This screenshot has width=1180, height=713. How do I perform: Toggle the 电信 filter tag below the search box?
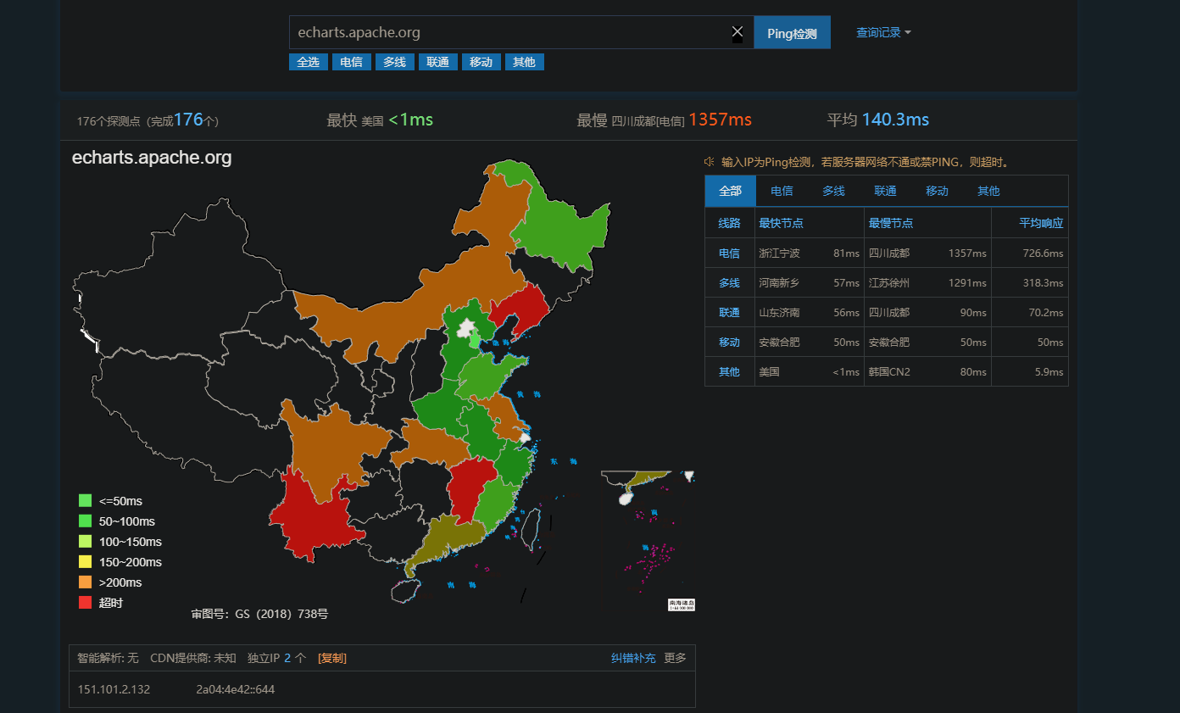(352, 62)
